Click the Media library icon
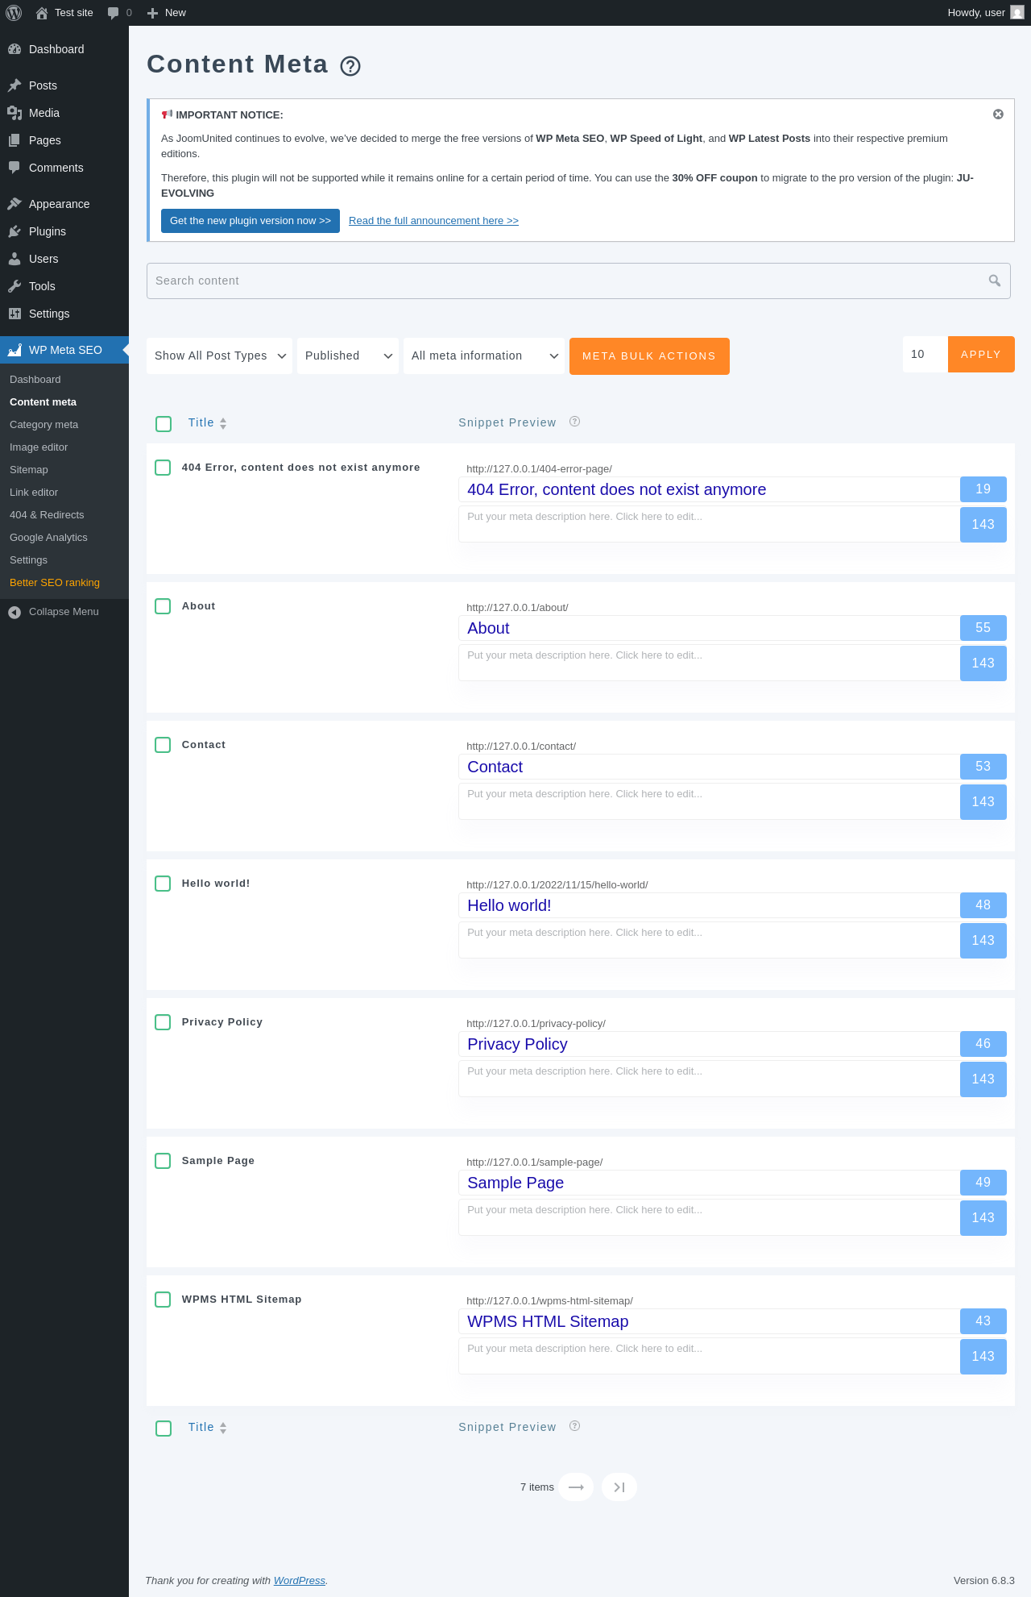The height and width of the screenshot is (1597, 1031). (x=14, y=113)
